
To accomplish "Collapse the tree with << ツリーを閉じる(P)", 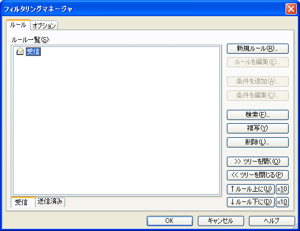I will pos(258,175).
